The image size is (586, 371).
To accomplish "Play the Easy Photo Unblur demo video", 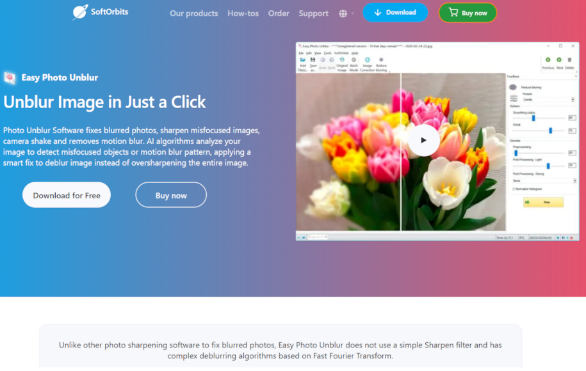I will [x=423, y=140].
